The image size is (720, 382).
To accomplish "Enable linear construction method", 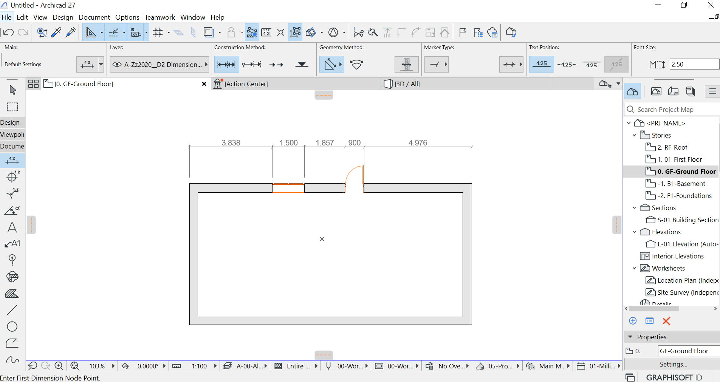I will [226, 65].
